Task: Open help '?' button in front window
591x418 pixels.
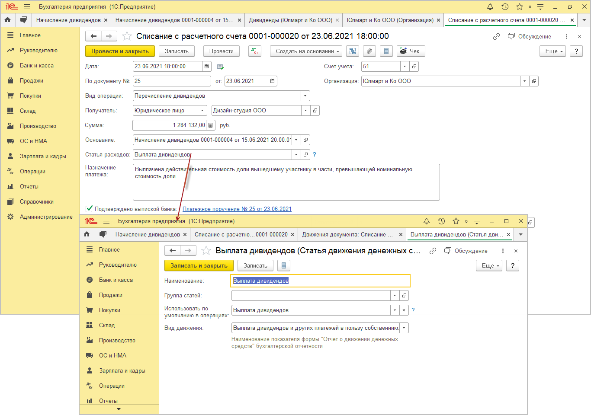Action: [513, 265]
